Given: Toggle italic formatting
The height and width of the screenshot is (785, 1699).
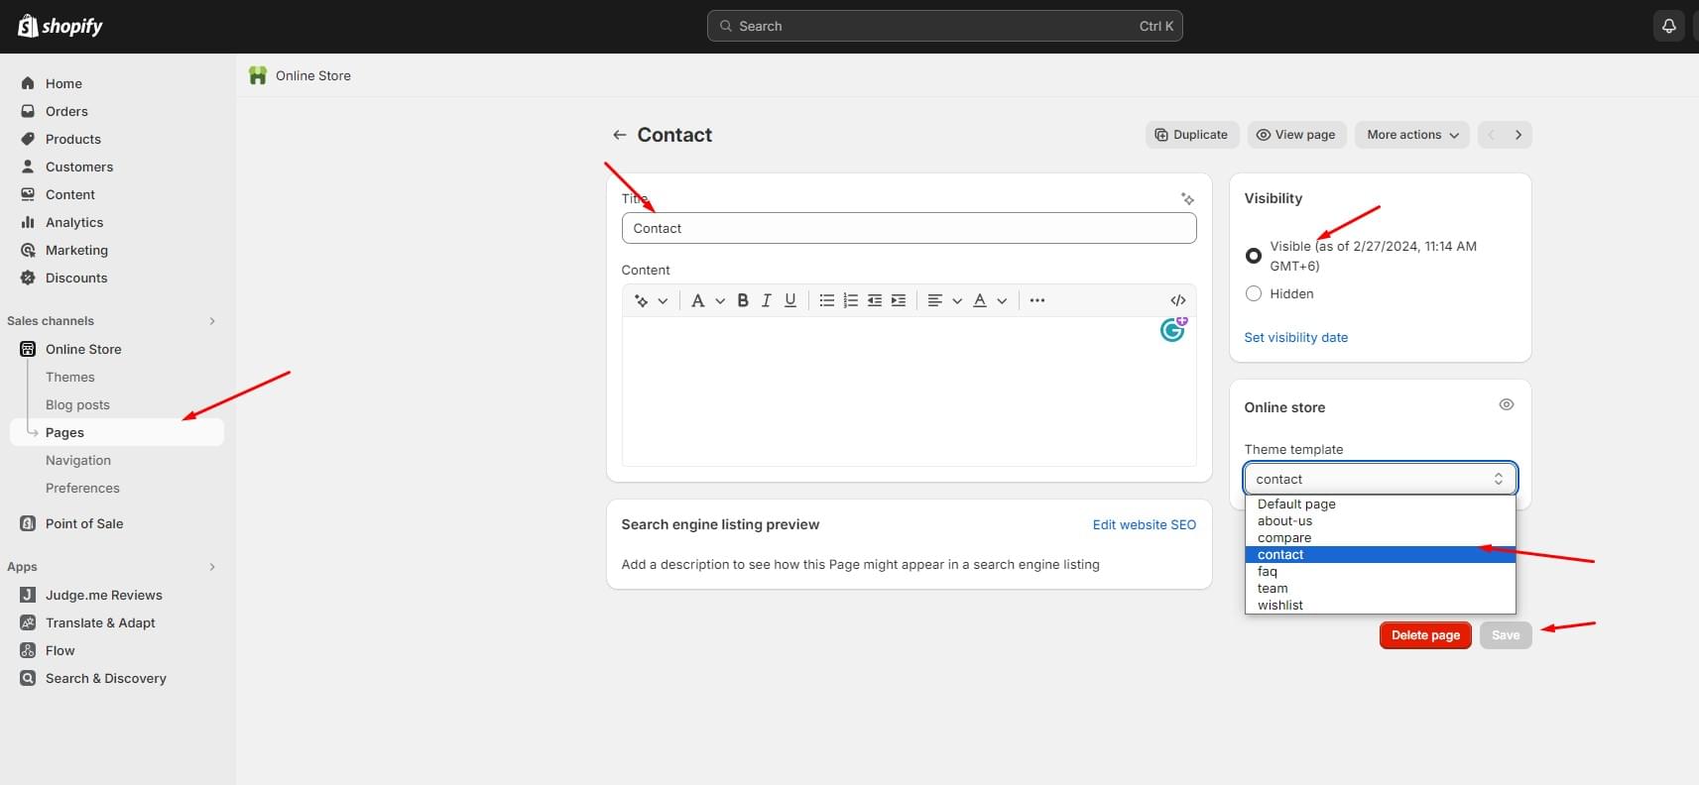Looking at the screenshot, I should point(766,300).
